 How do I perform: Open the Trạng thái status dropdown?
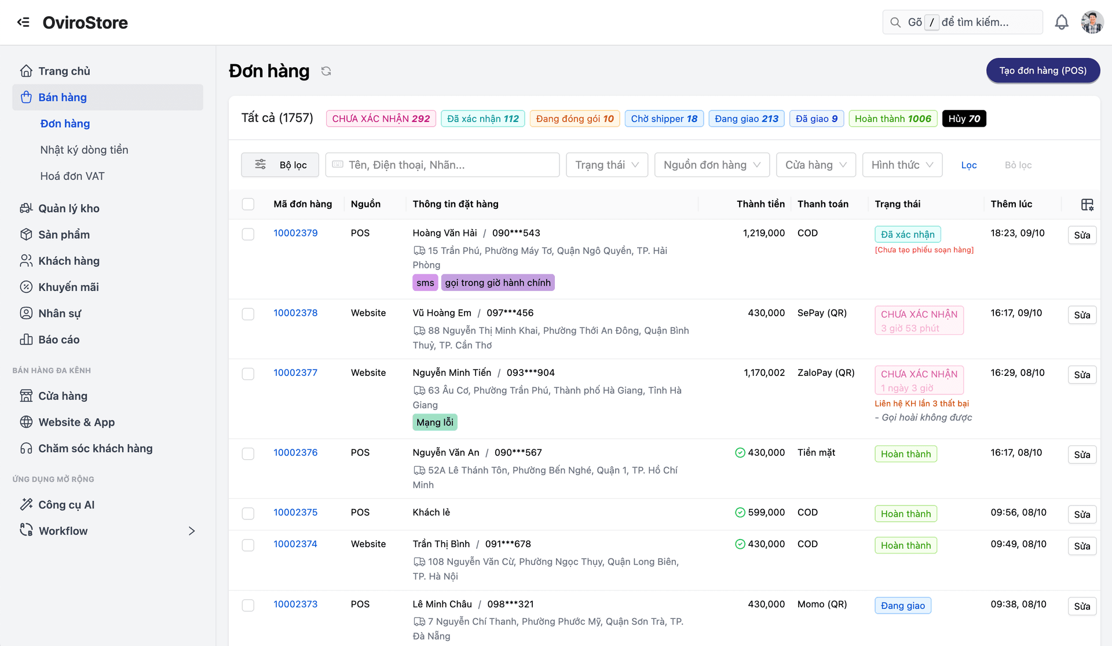click(606, 165)
